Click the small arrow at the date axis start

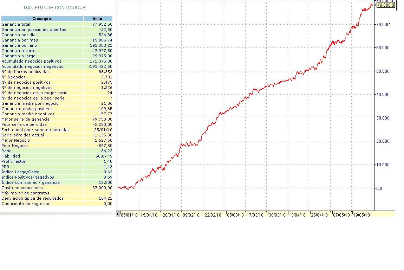pyautogui.click(x=118, y=214)
